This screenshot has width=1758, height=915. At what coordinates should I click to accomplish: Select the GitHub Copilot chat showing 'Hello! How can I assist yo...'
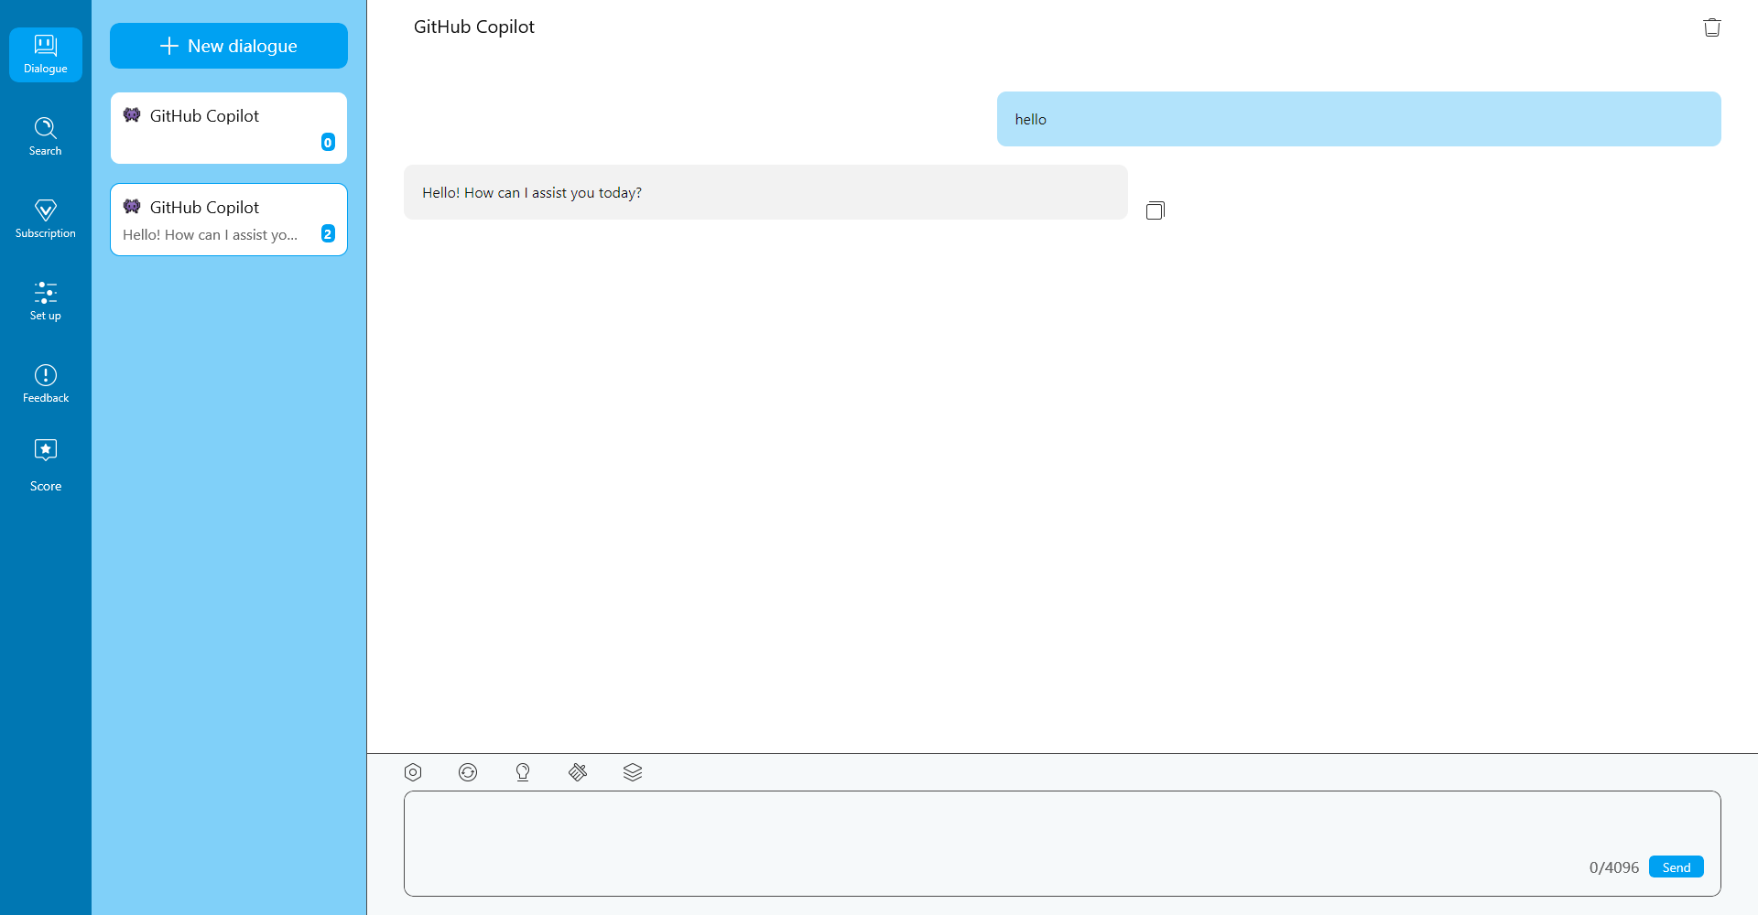(229, 220)
